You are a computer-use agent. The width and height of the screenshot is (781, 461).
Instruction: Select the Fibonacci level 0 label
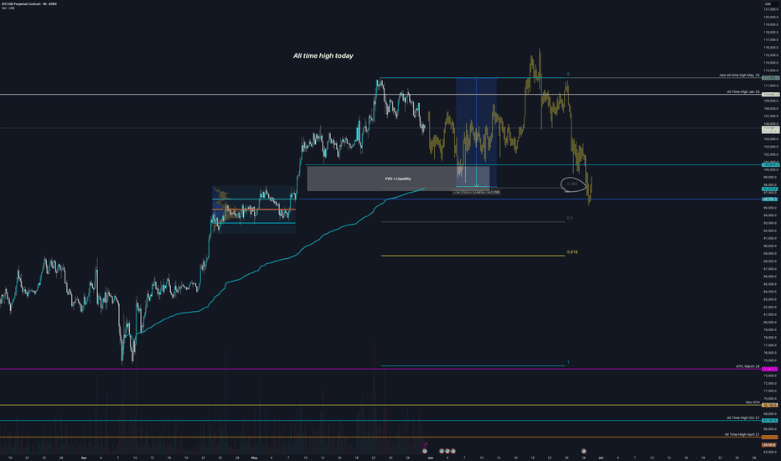coord(568,75)
